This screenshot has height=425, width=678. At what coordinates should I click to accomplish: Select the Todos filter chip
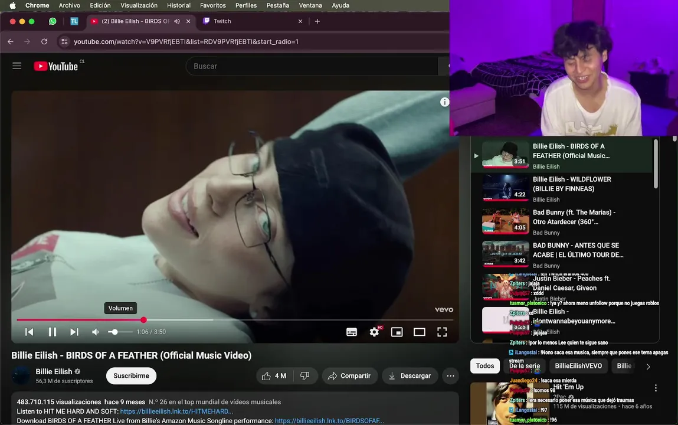pos(485,366)
